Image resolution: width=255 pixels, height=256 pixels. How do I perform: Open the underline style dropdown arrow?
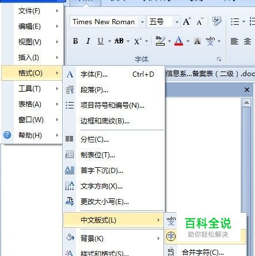[x=109, y=41]
